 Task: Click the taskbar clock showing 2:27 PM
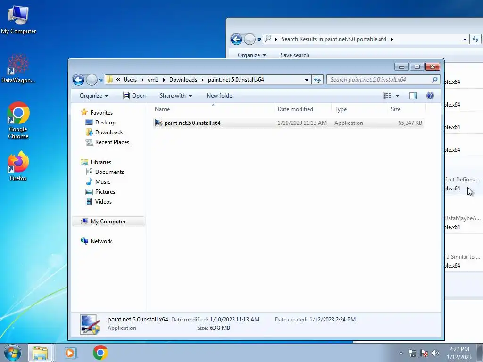coord(459,353)
